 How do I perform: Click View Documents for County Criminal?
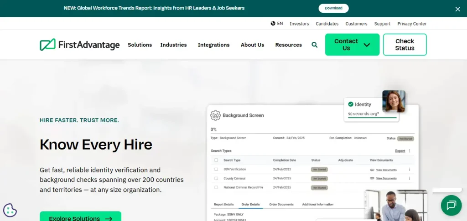click(x=386, y=179)
